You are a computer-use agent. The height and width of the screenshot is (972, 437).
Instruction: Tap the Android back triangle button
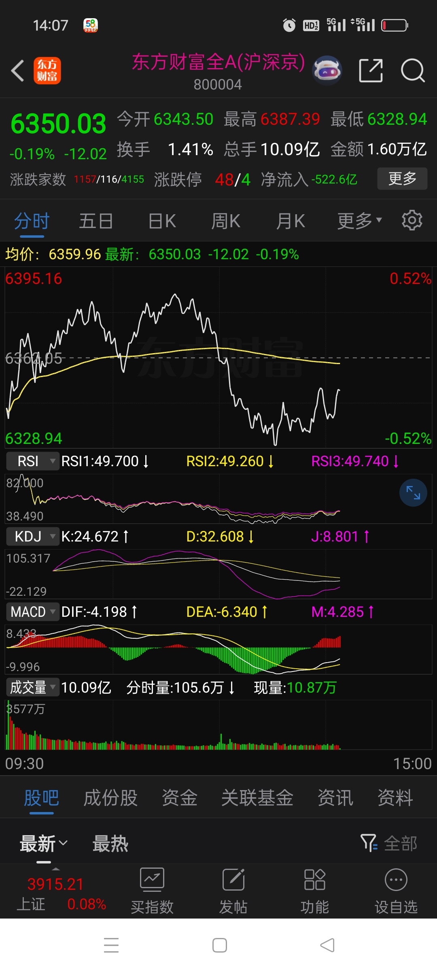(327, 945)
